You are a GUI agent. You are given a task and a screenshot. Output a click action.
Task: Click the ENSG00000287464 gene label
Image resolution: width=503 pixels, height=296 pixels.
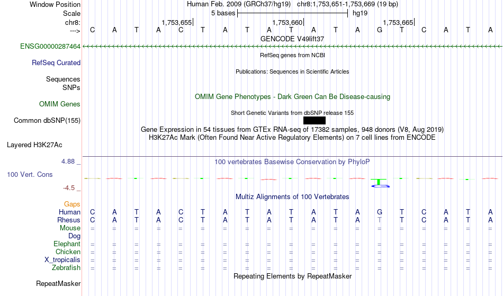point(50,47)
